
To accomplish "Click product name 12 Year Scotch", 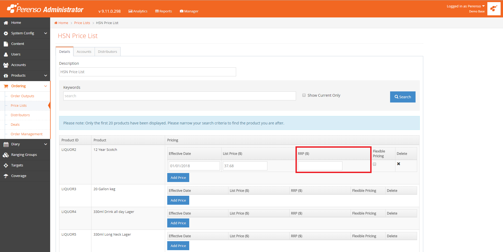I will click(105, 150).
